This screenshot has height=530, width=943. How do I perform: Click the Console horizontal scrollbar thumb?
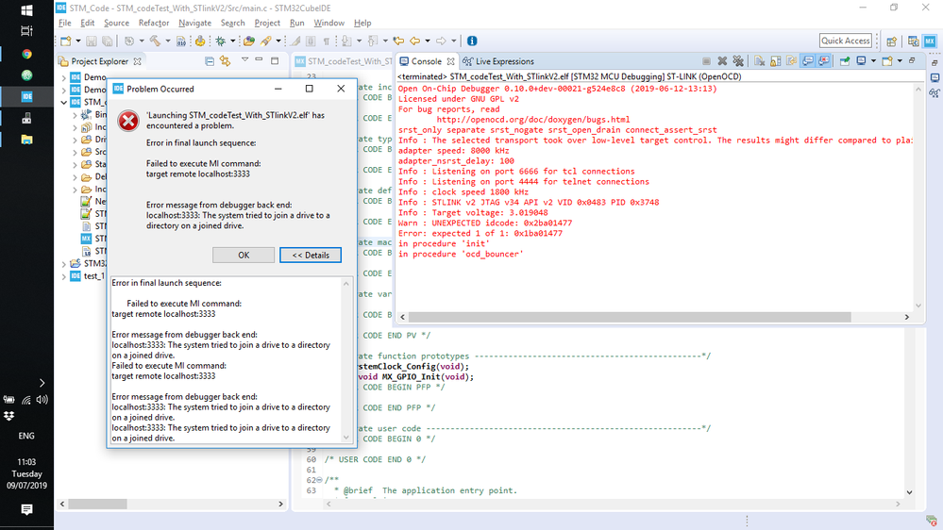pos(631,317)
